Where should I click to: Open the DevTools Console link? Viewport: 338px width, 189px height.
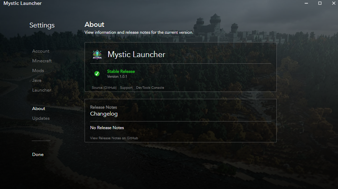tap(150, 87)
